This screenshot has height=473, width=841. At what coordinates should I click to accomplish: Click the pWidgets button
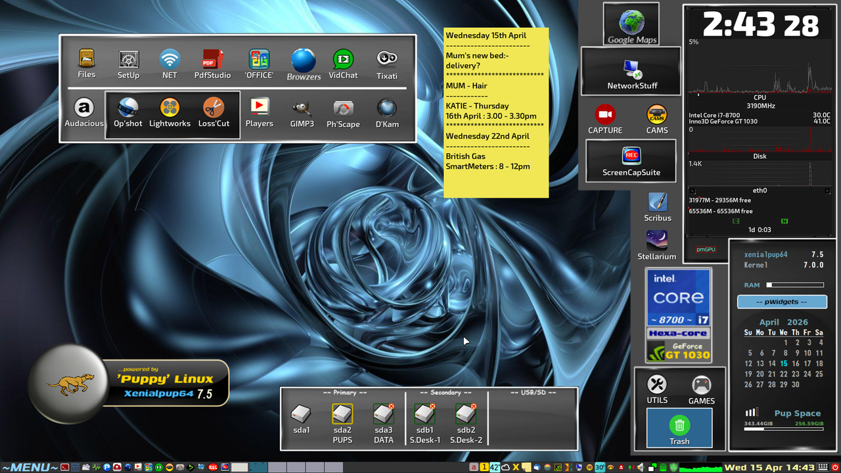pyautogui.click(x=782, y=302)
